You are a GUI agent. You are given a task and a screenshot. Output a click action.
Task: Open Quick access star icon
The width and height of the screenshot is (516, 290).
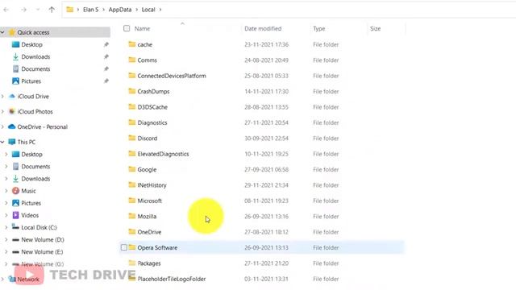point(12,32)
